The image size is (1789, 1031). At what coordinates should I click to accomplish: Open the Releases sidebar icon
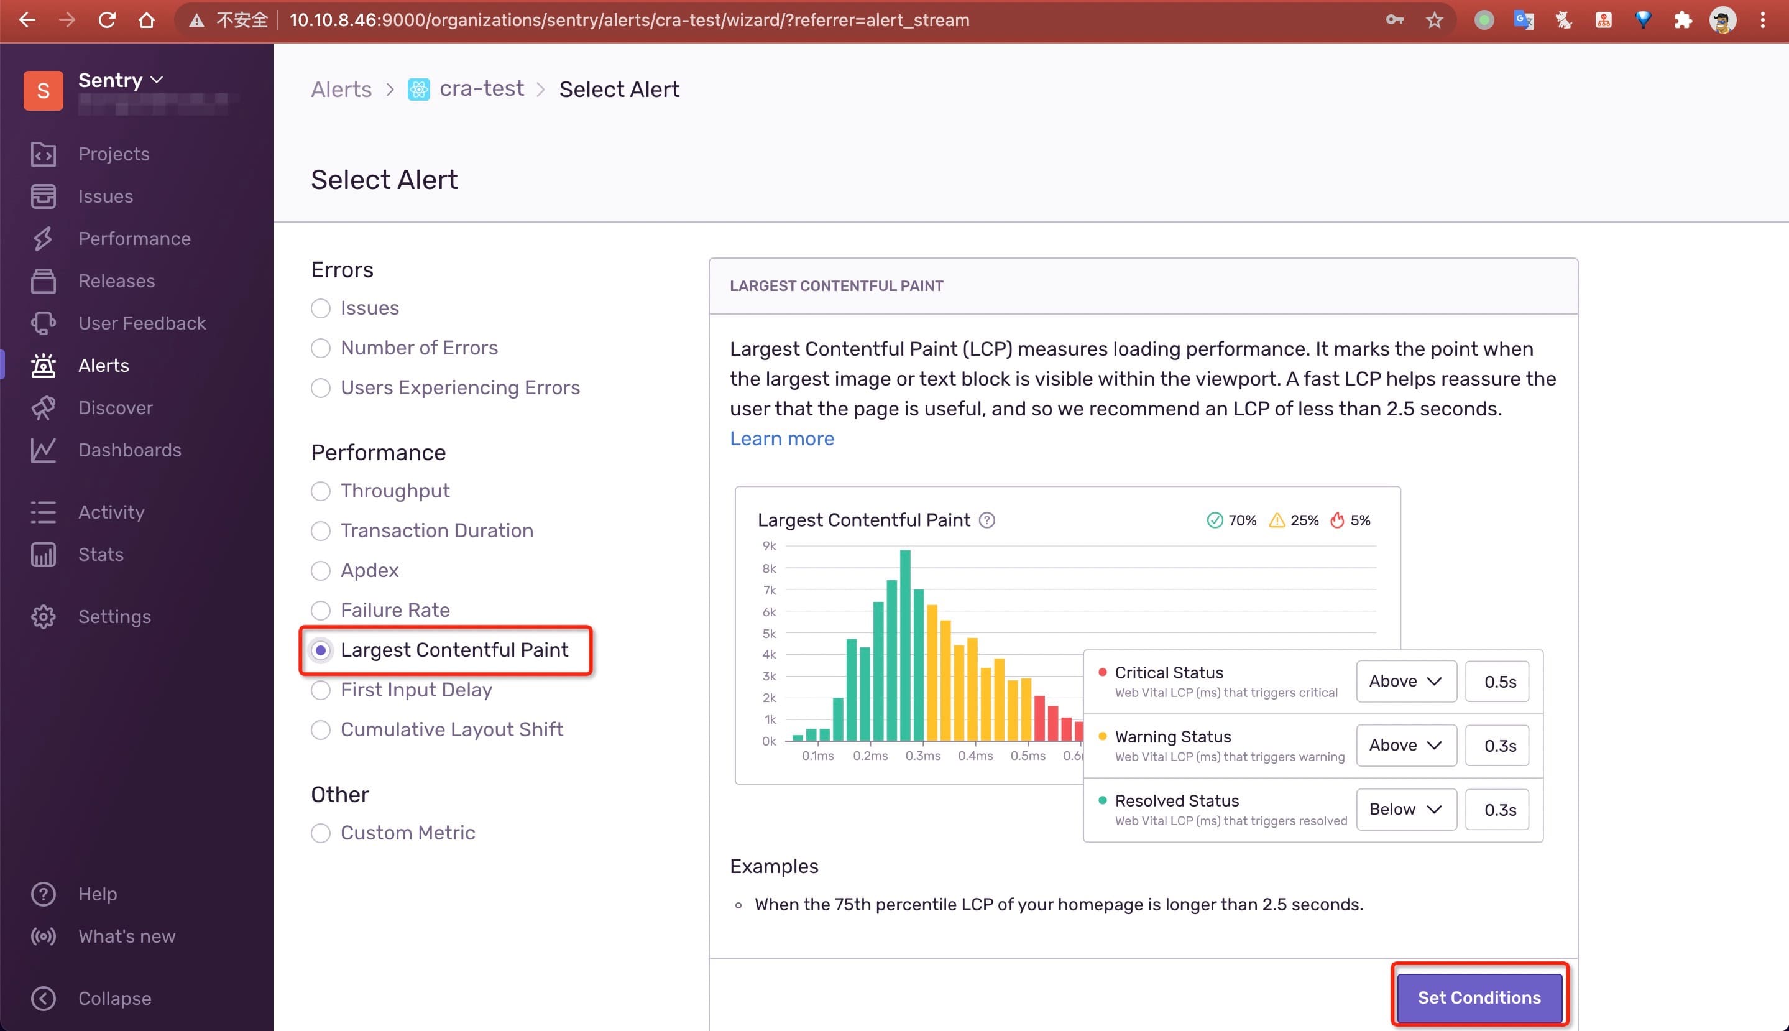coord(43,281)
